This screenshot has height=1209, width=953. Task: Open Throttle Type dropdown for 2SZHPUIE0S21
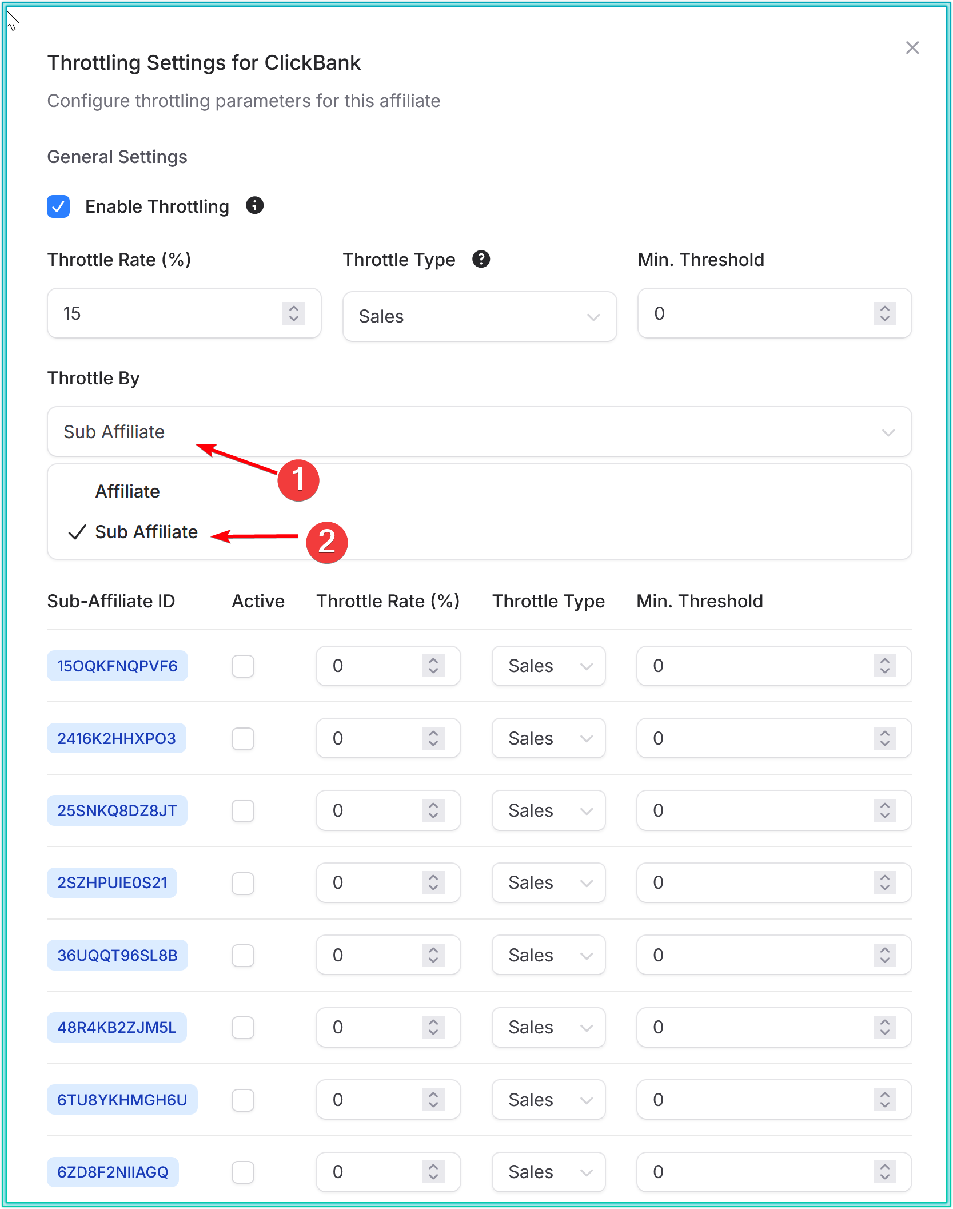548,882
